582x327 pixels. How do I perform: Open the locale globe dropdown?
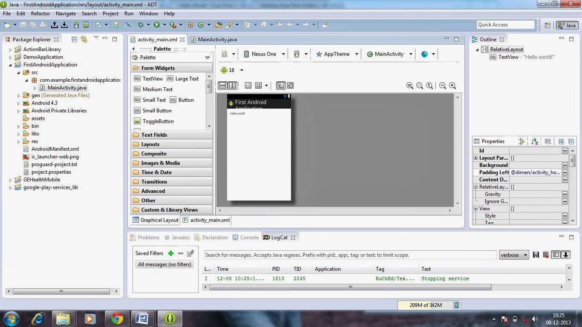pos(428,54)
